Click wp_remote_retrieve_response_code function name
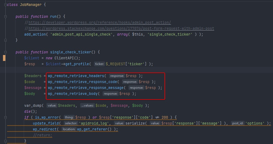 82,82
